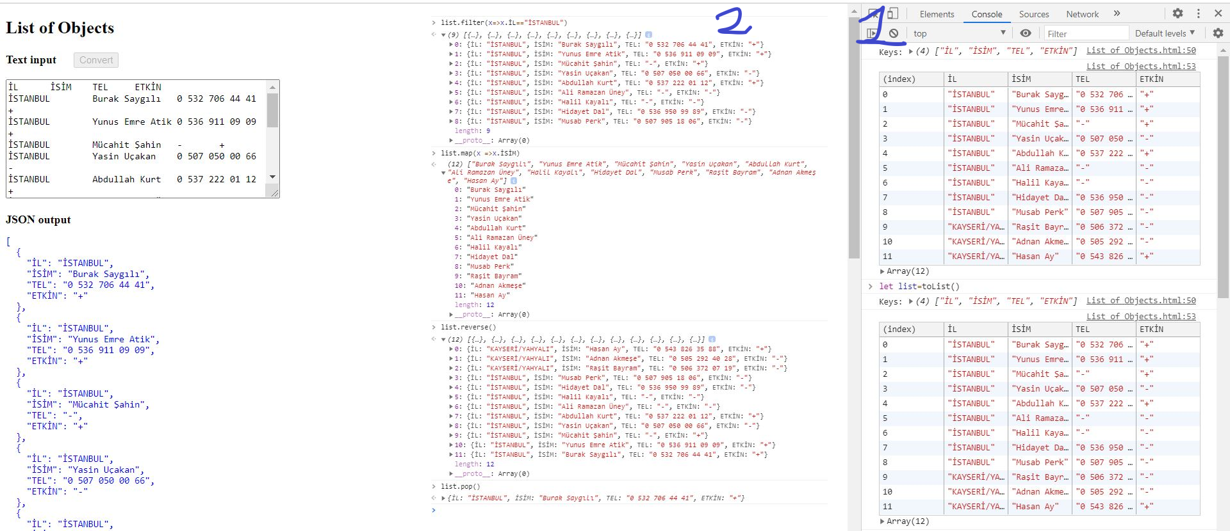The height and width of the screenshot is (531, 1230).
Task: Create a live expression with the eye icon
Action: pyautogui.click(x=1026, y=33)
